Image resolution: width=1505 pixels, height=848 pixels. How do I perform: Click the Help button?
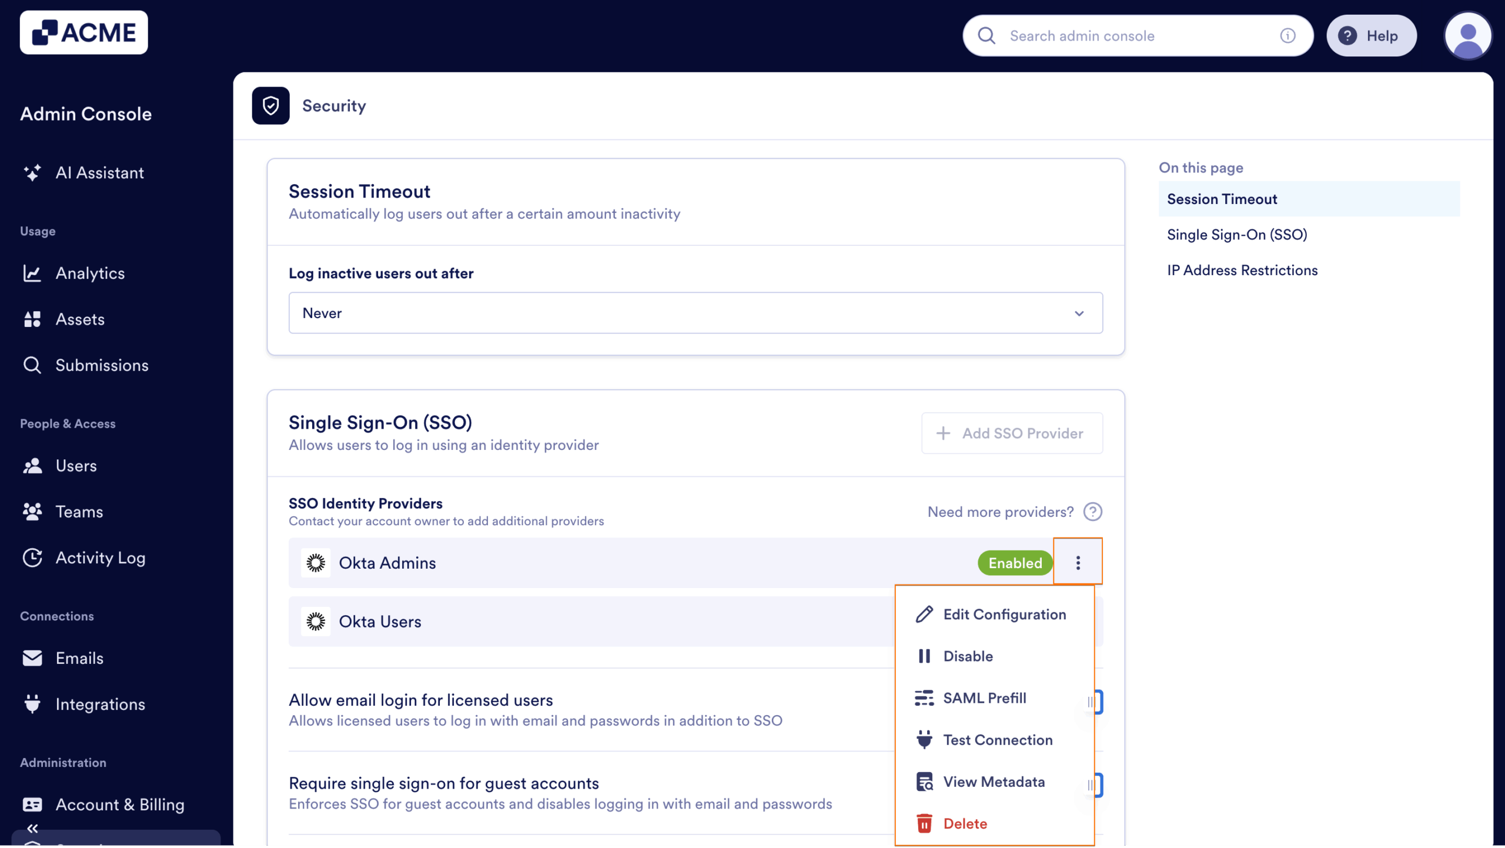coord(1371,36)
